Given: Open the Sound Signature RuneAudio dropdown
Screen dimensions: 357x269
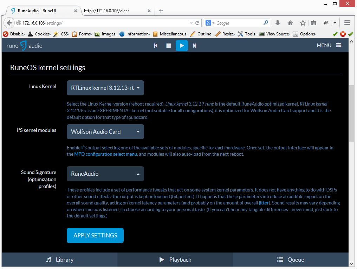Looking at the screenshot, I should [x=105, y=174].
